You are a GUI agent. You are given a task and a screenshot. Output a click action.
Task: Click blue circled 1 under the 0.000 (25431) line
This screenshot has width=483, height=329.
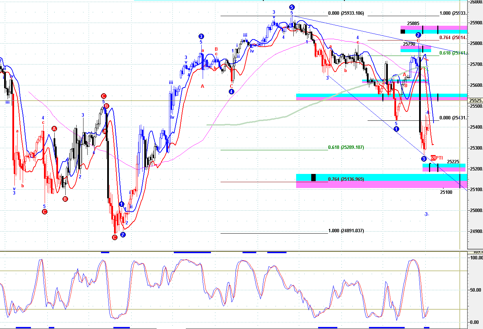(396, 129)
